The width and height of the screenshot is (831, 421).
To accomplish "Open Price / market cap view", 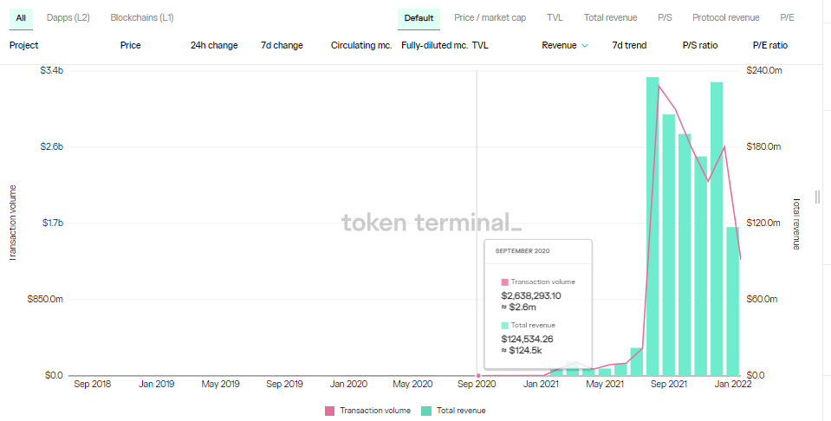I will point(490,17).
